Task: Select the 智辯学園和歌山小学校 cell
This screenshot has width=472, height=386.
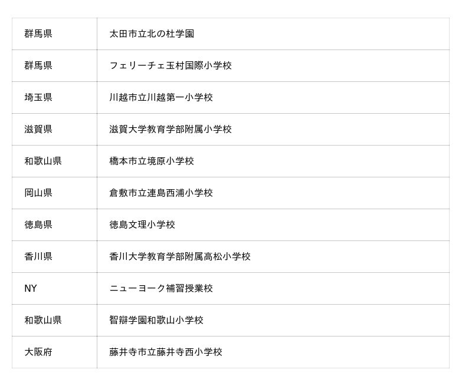Action: coord(156,320)
